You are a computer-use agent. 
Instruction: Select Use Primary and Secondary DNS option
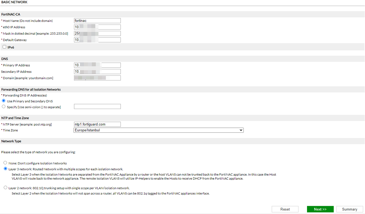(4, 101)
